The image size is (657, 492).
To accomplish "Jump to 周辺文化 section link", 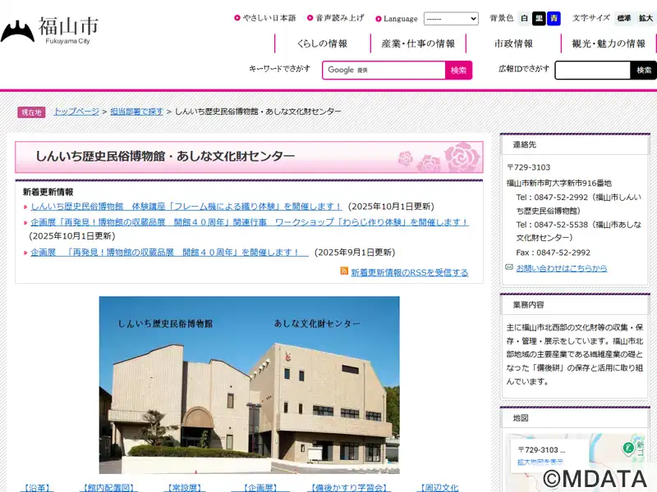I will (438, 487).
